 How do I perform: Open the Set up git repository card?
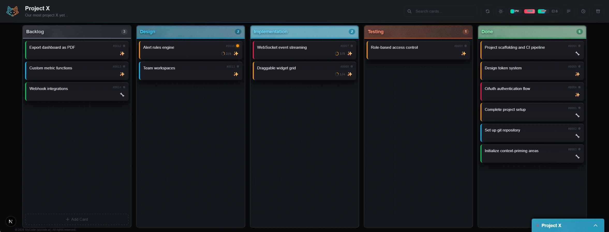[x=532, y=133]
